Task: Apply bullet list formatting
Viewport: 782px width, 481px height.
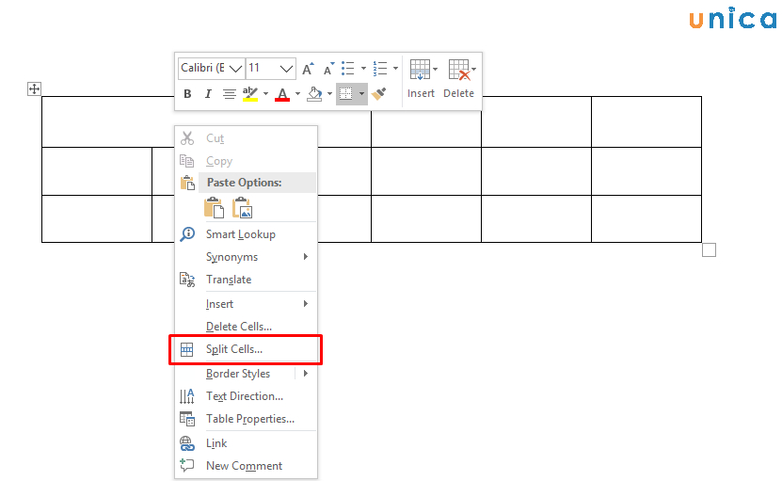Action: [x=347, y=69]
